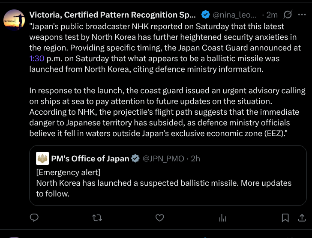Share the post using the share icon
This screenshot has height=238, width=312.
[301, 218]
